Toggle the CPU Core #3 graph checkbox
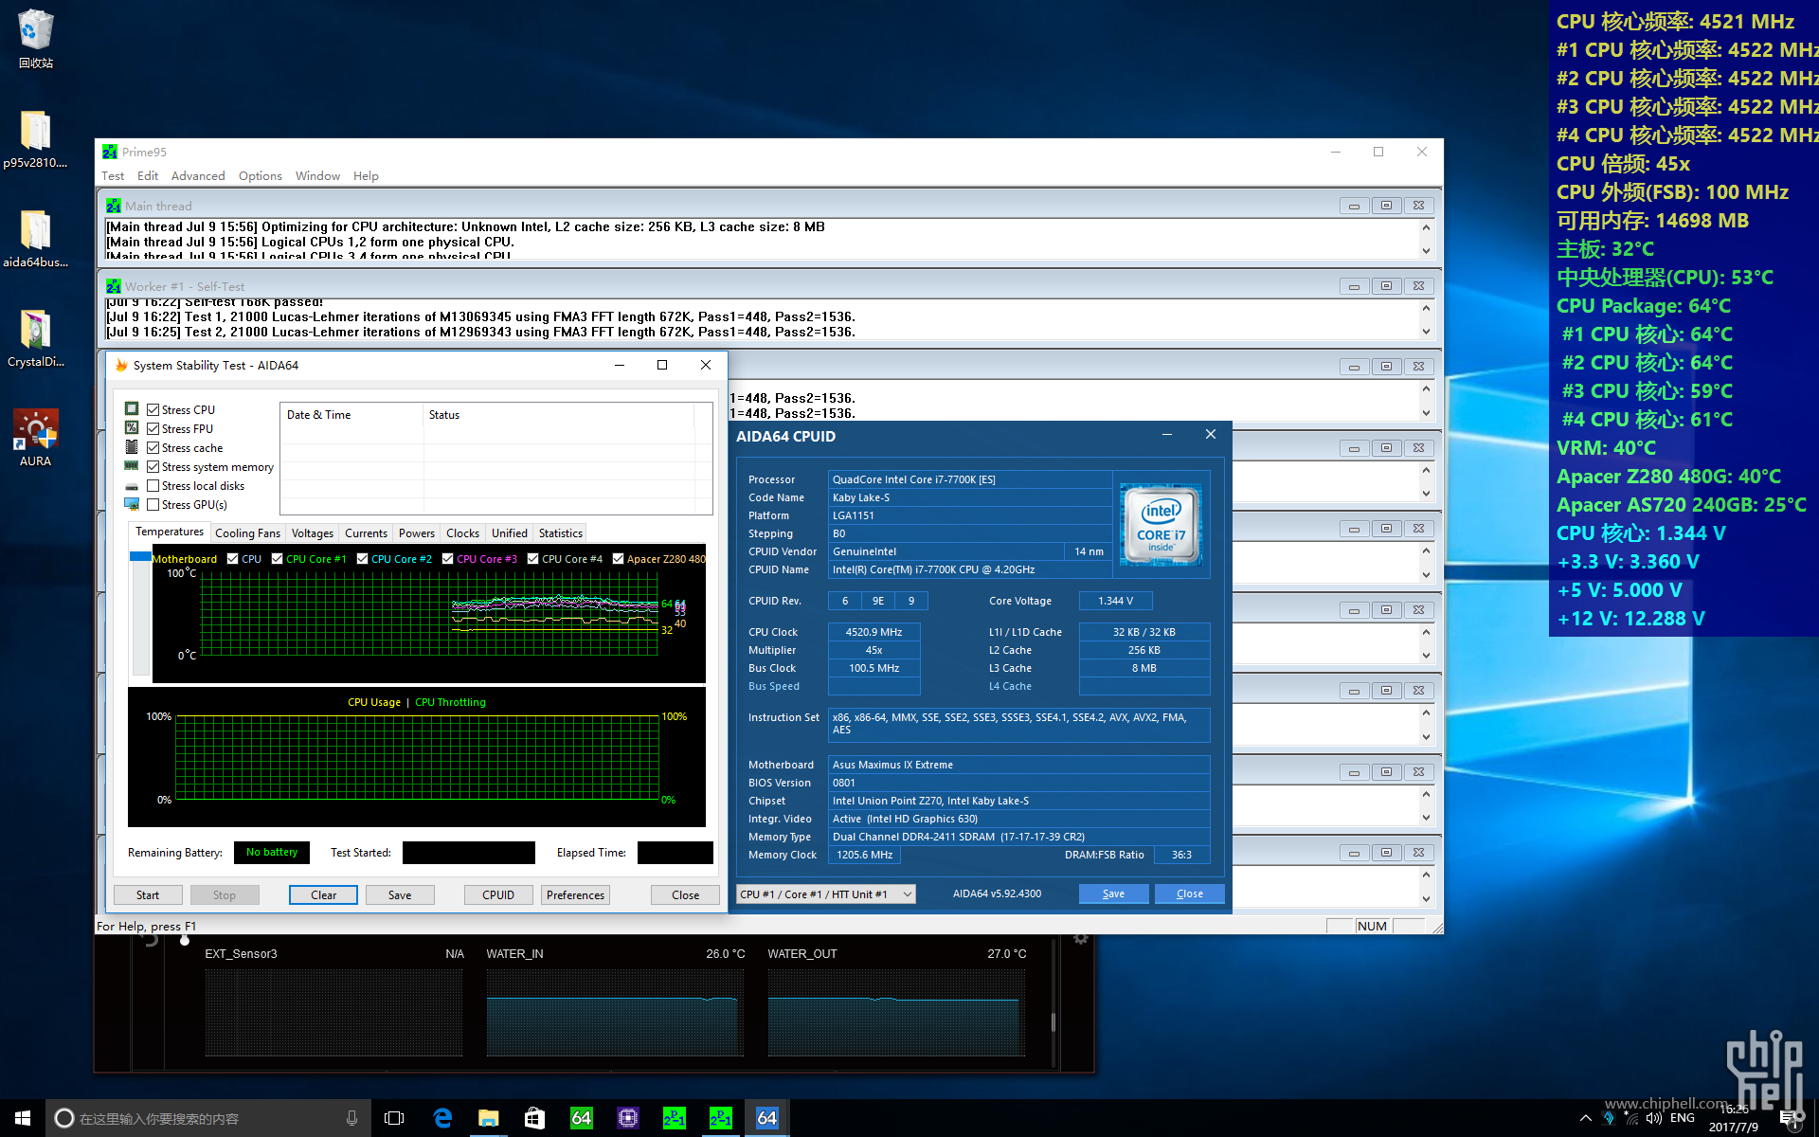 (448, 558)
